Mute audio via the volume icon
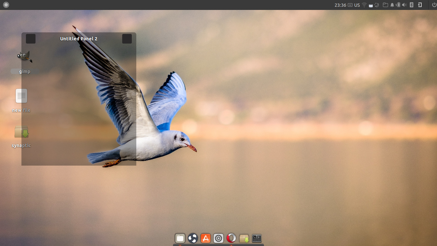The image size is (437, 246). [x=404, y=5]
